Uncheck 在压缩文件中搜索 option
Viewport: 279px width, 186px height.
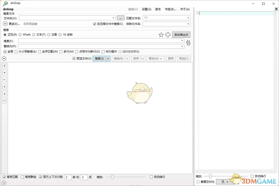[95, 24]
